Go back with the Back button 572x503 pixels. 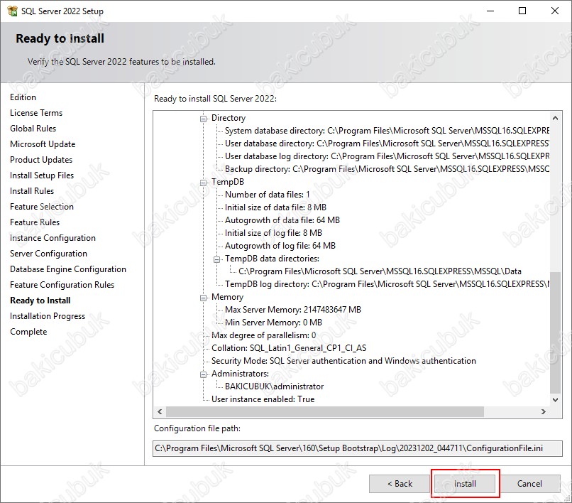400,484
